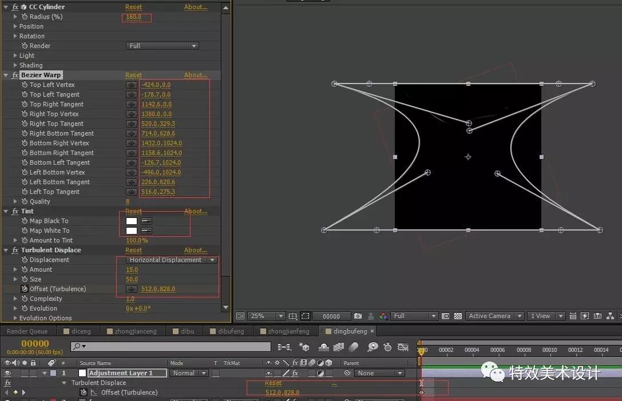Open the Render dropdown set to Full

163,46
